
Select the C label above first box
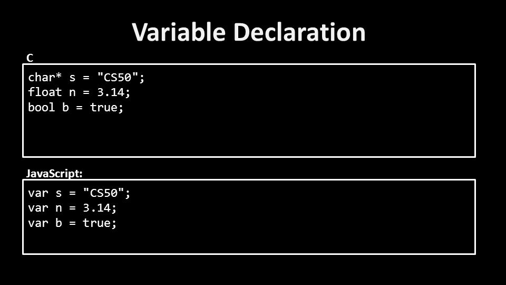(30, 58)
